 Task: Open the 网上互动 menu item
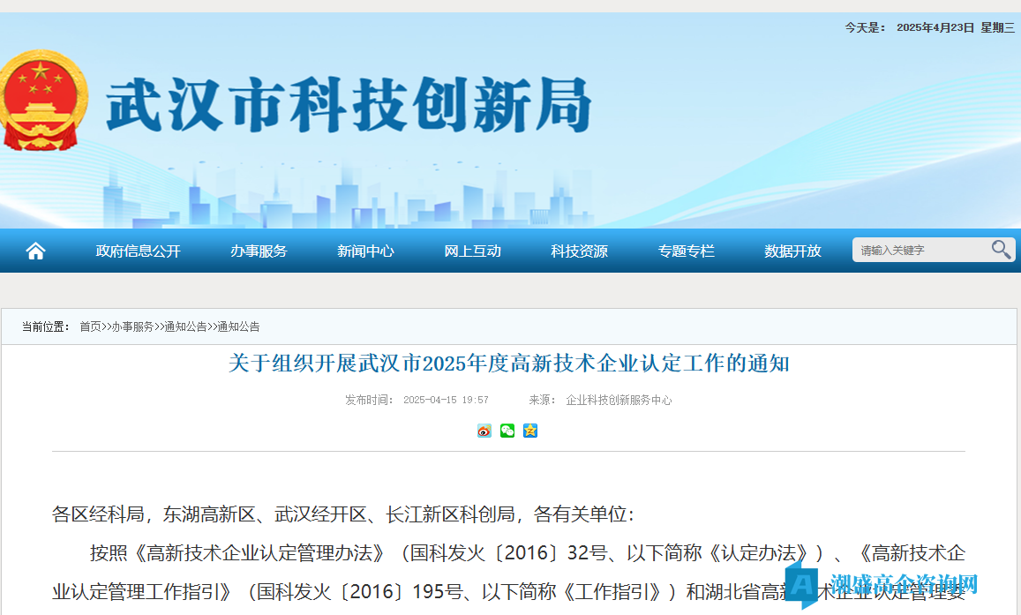(x=472, y=251)
